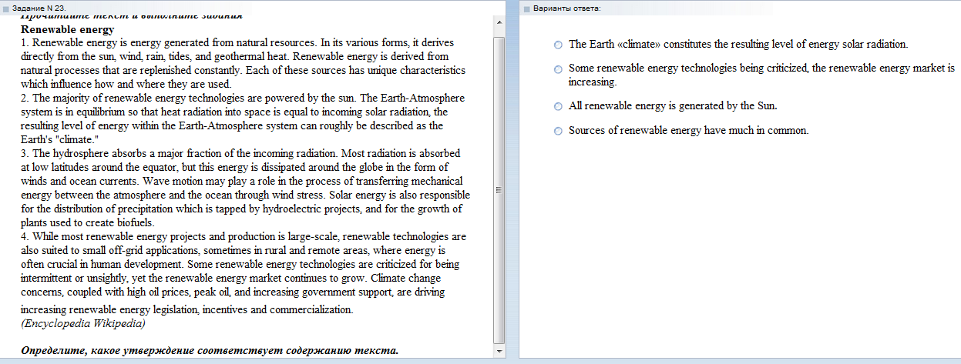
Task: Click the scroll down arrow in text panel
Action: tap(499, 352)
